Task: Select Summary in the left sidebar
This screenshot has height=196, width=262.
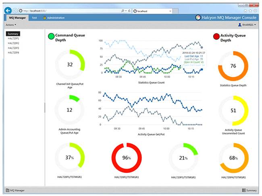Action: [13, 34]
